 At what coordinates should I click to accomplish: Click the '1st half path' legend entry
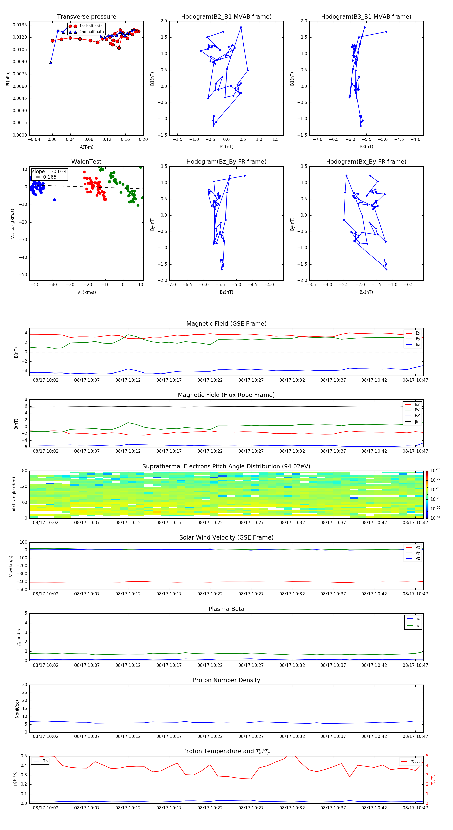click(86, 26)
